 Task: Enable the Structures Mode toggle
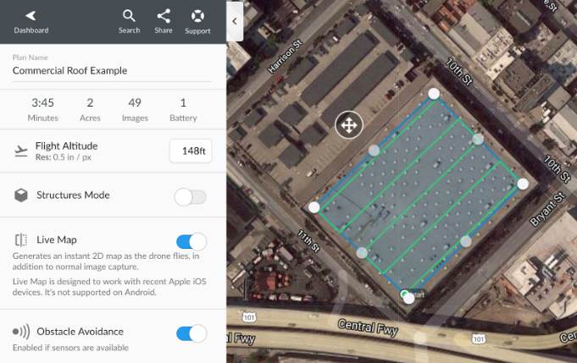click(191, 197)
